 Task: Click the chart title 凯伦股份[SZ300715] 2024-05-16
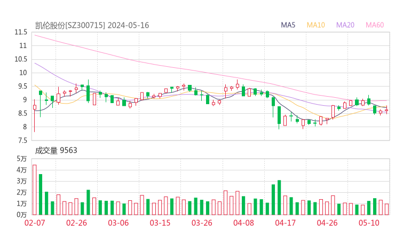(92, 26)
